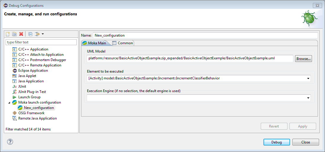
Task: Delete the selected launch configuration
Action: point(21,34)
